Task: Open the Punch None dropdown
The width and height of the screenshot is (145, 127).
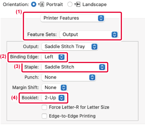Action: click(69, 77)
